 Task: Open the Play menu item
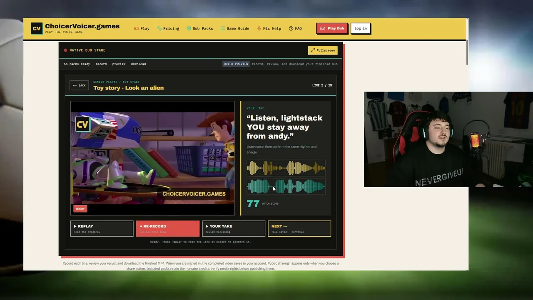tap(142, 28)
